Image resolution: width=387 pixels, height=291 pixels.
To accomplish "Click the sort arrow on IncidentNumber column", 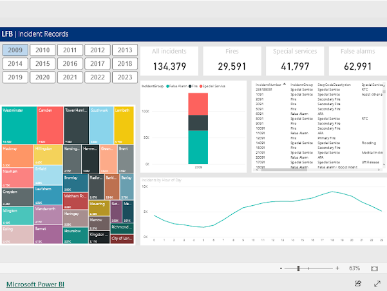I will [x=285, y=84].
